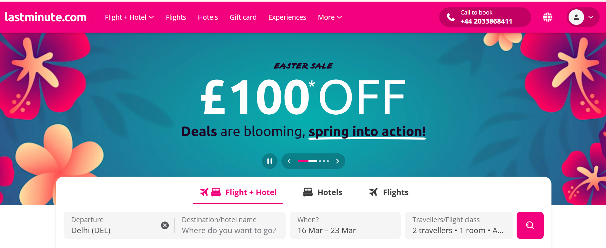This screenshot has width=606, height=248.
Task: Expand the More menu
Action: coord(330,17)
